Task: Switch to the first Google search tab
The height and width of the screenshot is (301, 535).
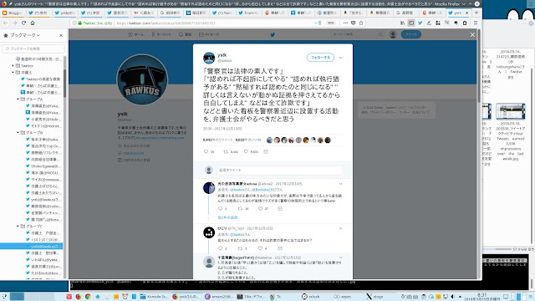Action: [x=170, y=13]
